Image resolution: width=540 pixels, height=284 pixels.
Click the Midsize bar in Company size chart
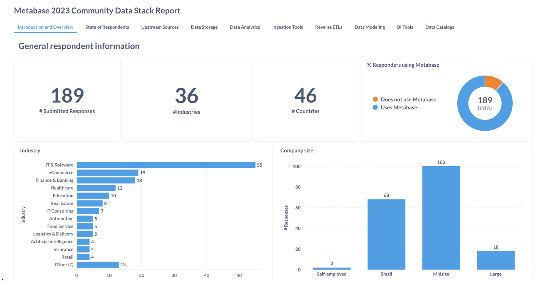(x=441, y=218)
